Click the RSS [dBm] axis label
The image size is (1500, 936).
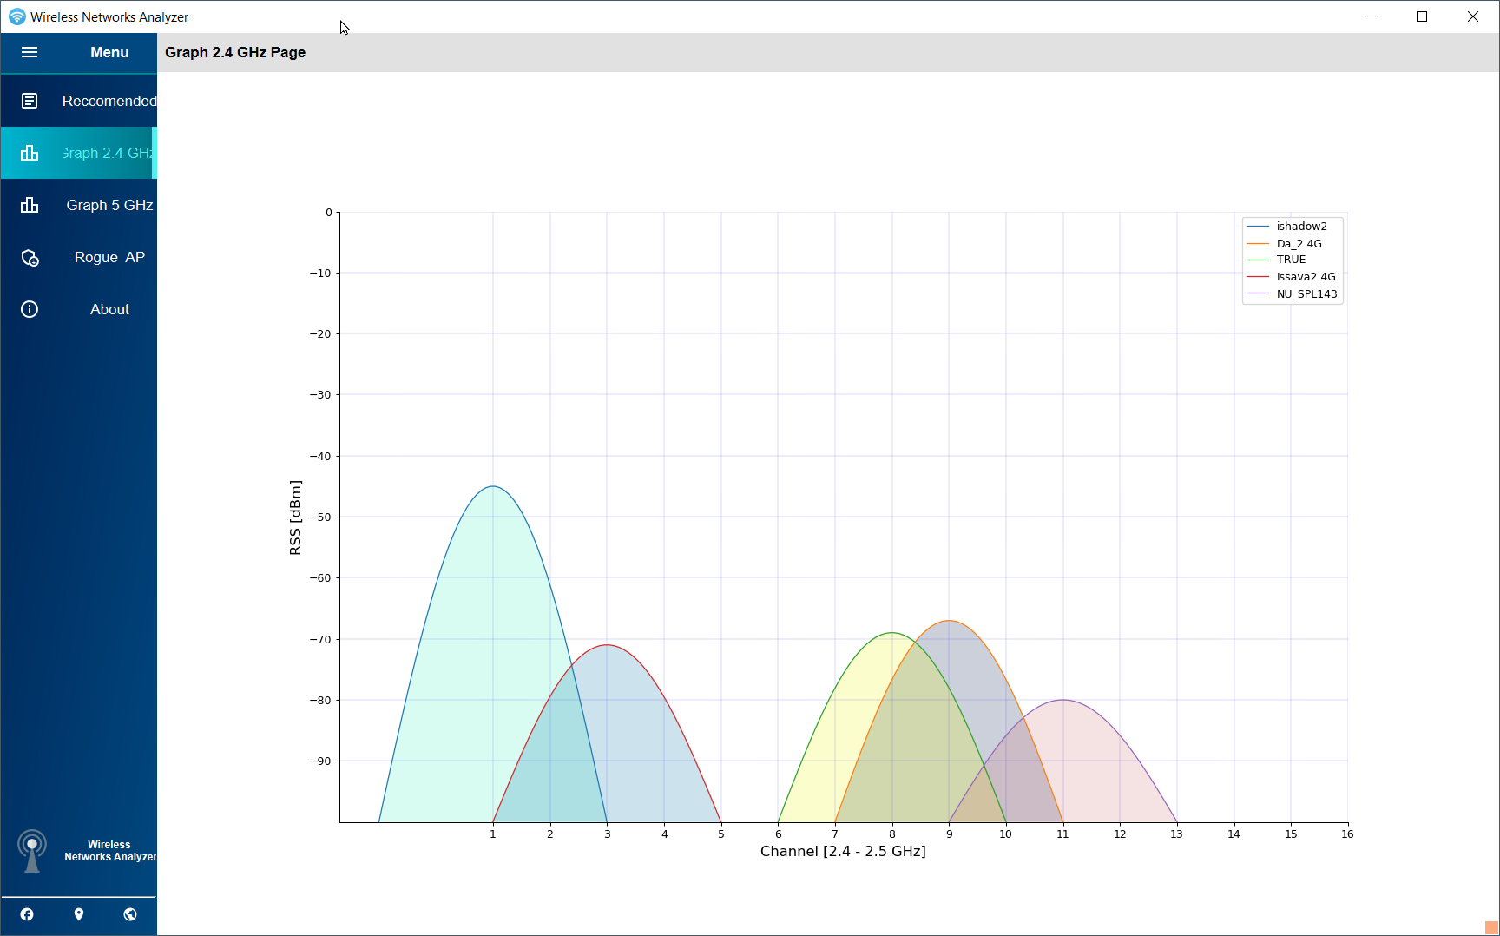pos(295,517)
